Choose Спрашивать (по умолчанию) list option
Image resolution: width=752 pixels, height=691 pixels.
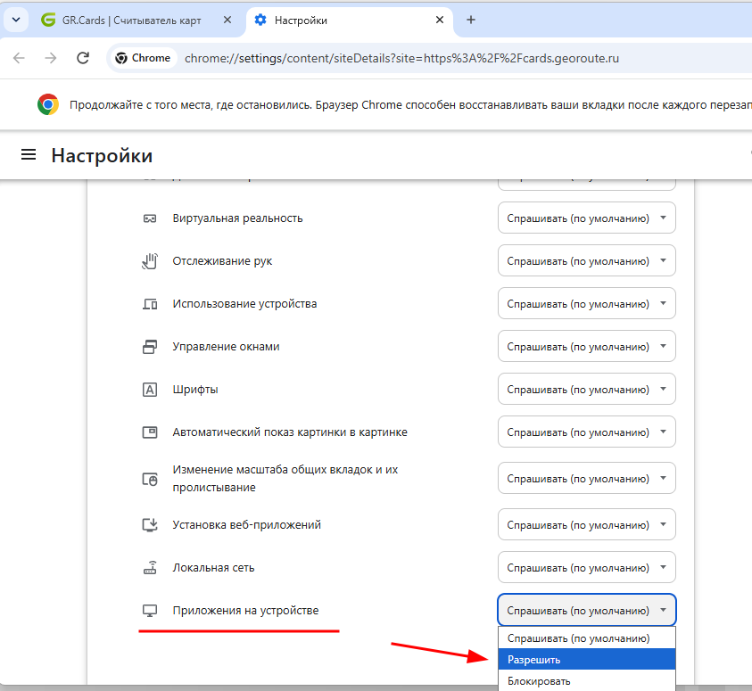click(x=587, y=638)
